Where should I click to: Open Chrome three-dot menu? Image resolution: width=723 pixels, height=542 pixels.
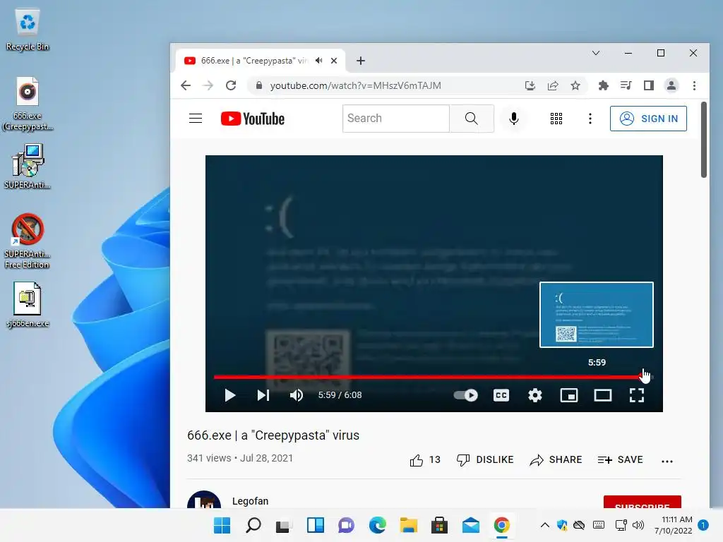[695, 85]
